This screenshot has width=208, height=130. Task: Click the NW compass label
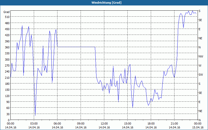point(201,56)
